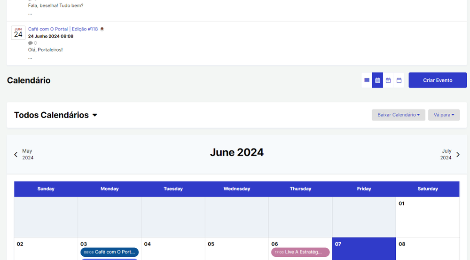The image size is (470, 260).
Task: Select day 08 Saturday cell
Action: click(x=427, y=248)
